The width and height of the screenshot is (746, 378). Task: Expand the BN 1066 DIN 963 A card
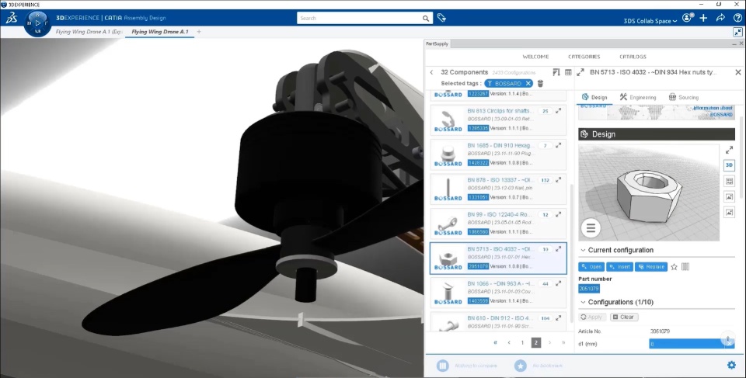(x=559, y=283)
